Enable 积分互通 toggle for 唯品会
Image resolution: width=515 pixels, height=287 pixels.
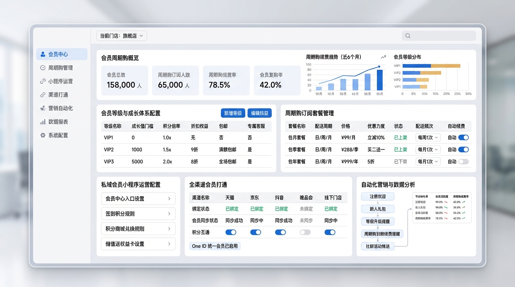coord(305,232)
